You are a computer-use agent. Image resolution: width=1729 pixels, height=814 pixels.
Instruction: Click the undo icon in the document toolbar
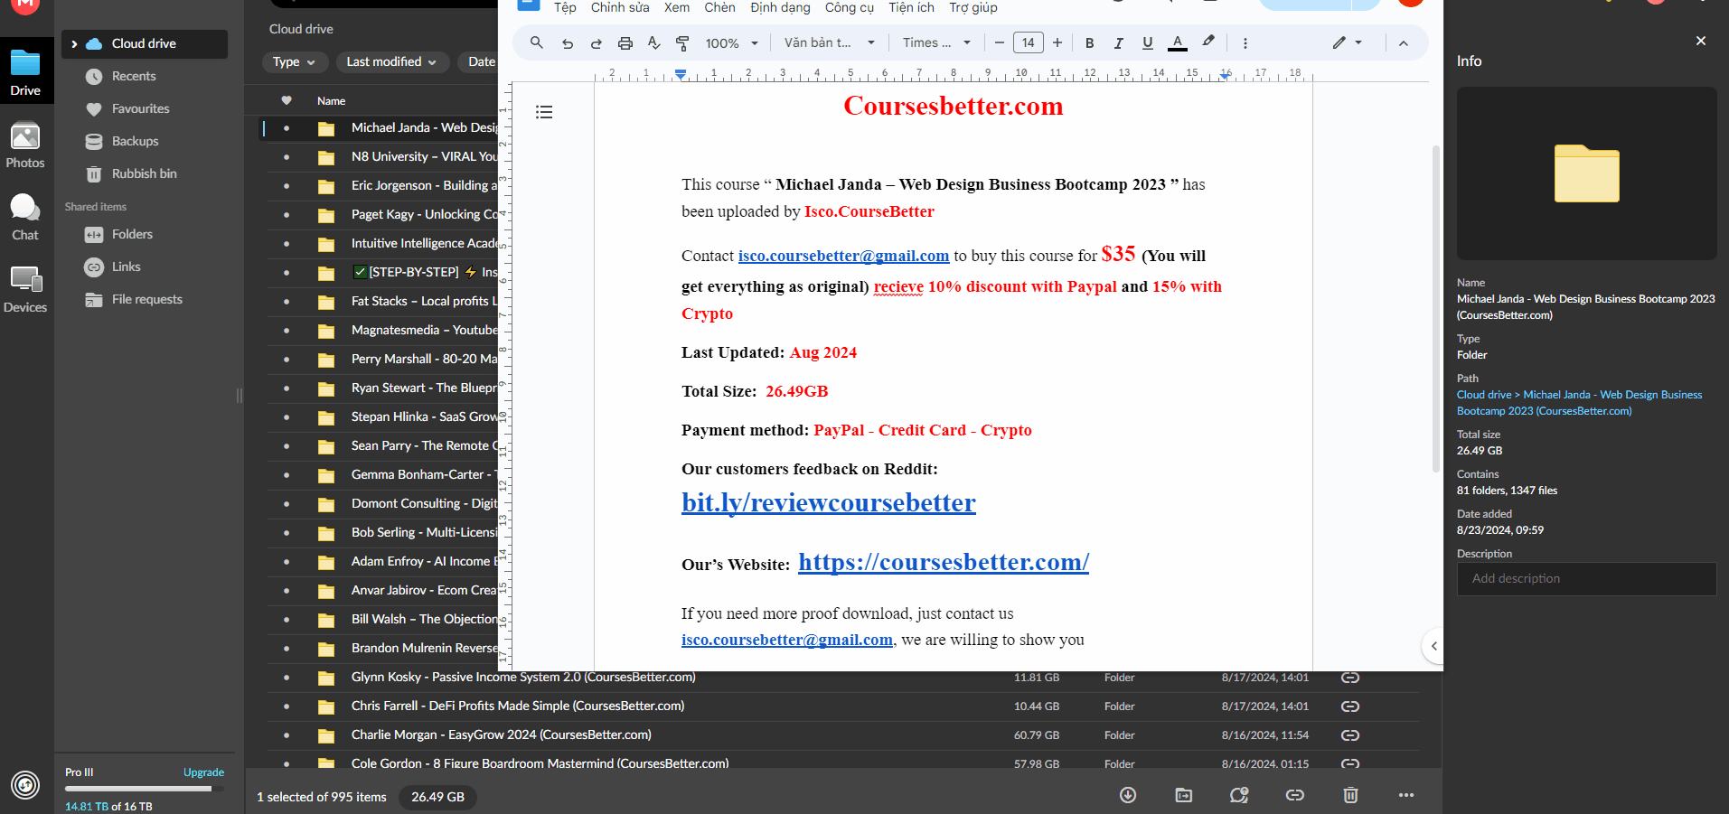point(567,43)
